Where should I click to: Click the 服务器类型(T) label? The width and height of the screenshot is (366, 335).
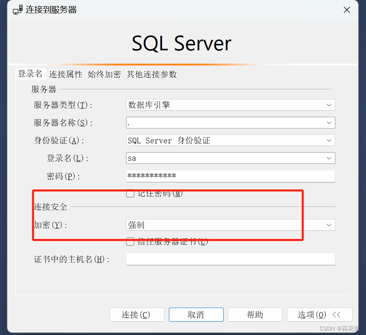63,105
